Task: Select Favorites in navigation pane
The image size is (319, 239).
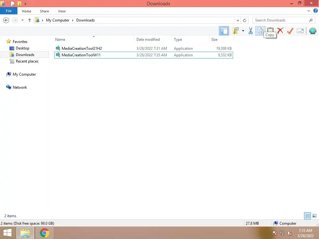Action: coord(20,42)
